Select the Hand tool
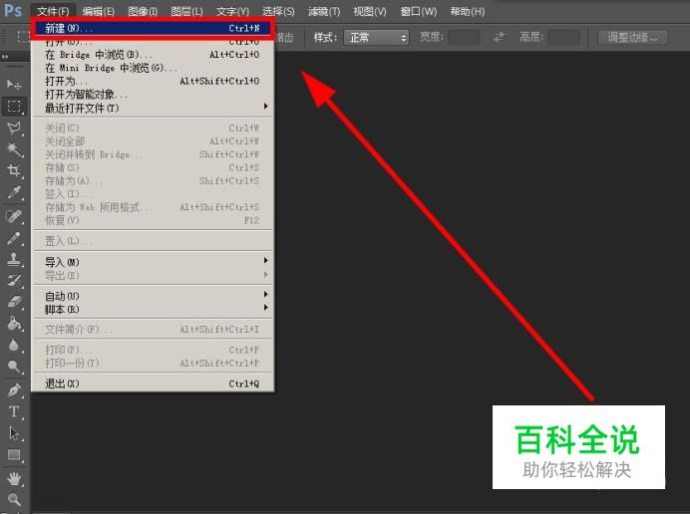 14,478
